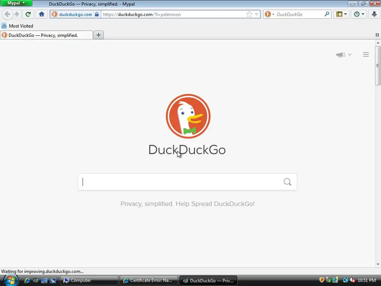
Task: Open the megaphone announcements dropdown
Action: point(343,55)
